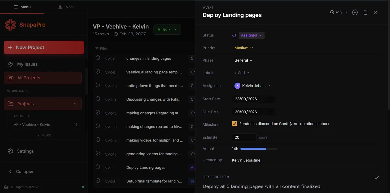This screenshot has width=390, height=193.
Task: Click Kelvin Jebastine assignee avatar
Action: coord(238,86)
